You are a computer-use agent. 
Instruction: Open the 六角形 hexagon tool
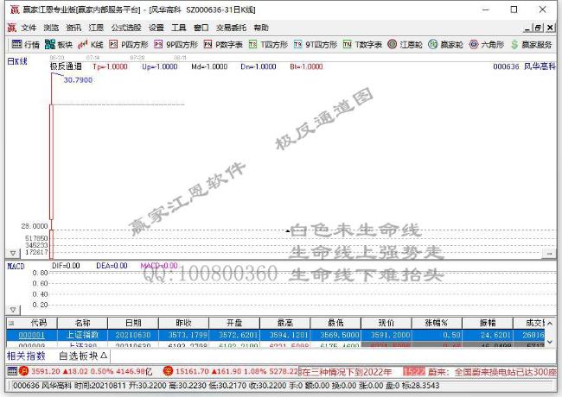tap(487, 44)
